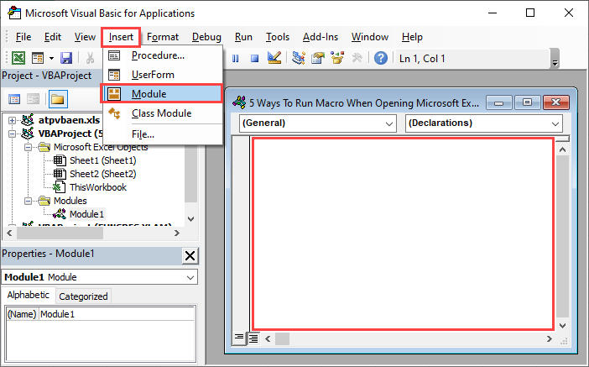This screenshot has height=367, width=589.
Task: Click the Reset stop icon
Action: [255, 58]
